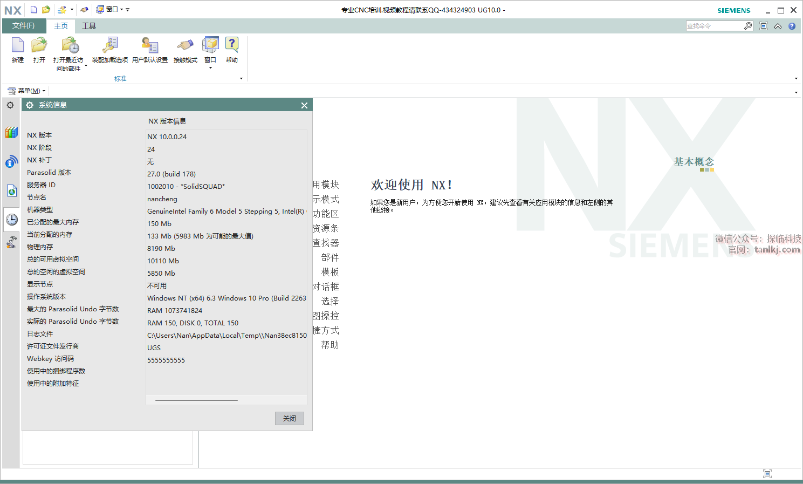Open the blue info broadcast sidebar tab
Image resolution: width=803 pixels, height=484 pixels.
coord(11,161)
